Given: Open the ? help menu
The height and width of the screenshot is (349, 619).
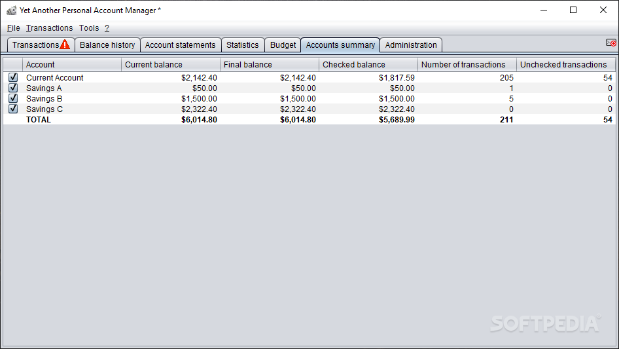Looking at the screenshot, I should (107, 28).
